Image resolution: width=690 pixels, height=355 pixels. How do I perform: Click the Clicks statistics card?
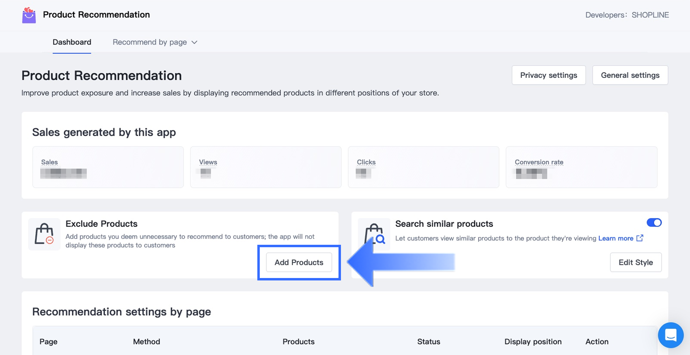[423, 167]
